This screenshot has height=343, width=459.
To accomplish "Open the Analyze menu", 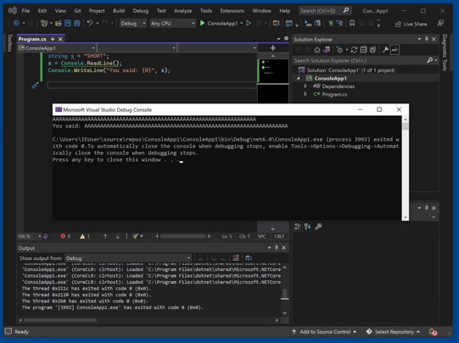I will [x=182, y=11].
